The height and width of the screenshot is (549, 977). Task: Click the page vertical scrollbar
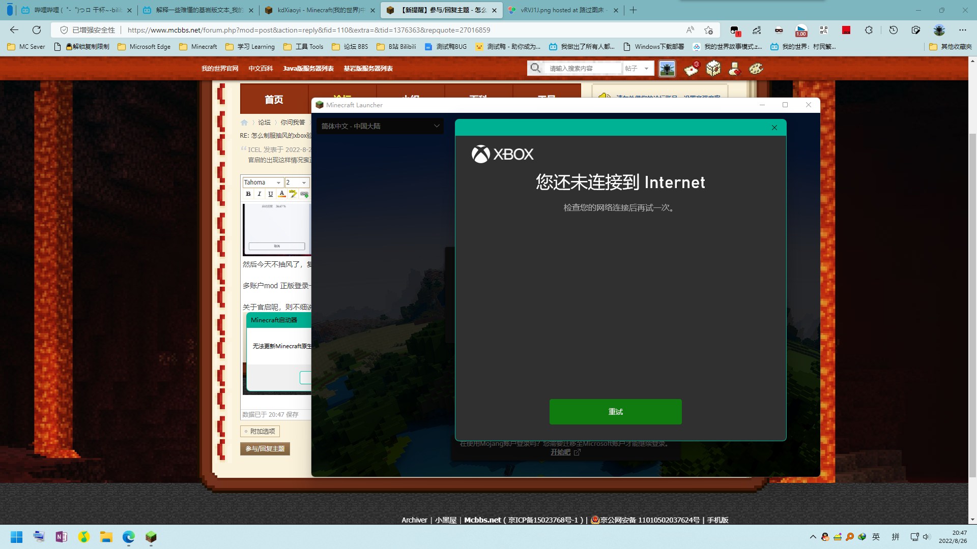tap(972, 305)
